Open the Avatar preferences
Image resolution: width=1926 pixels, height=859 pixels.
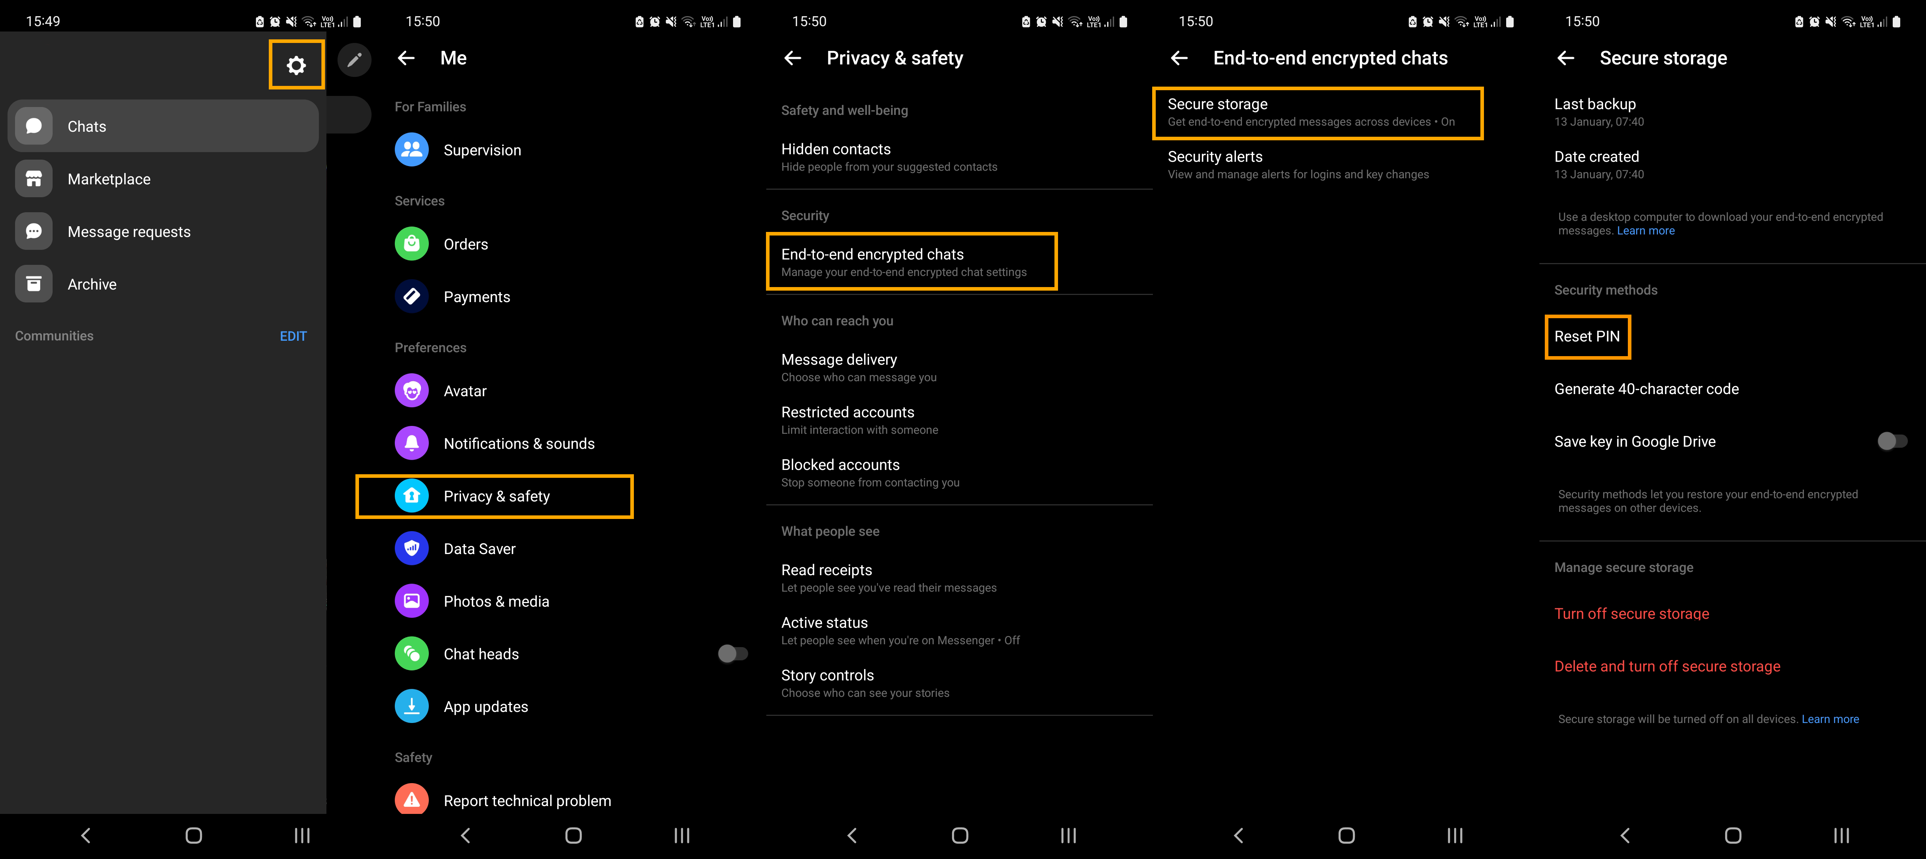click(x=466, y=389)
